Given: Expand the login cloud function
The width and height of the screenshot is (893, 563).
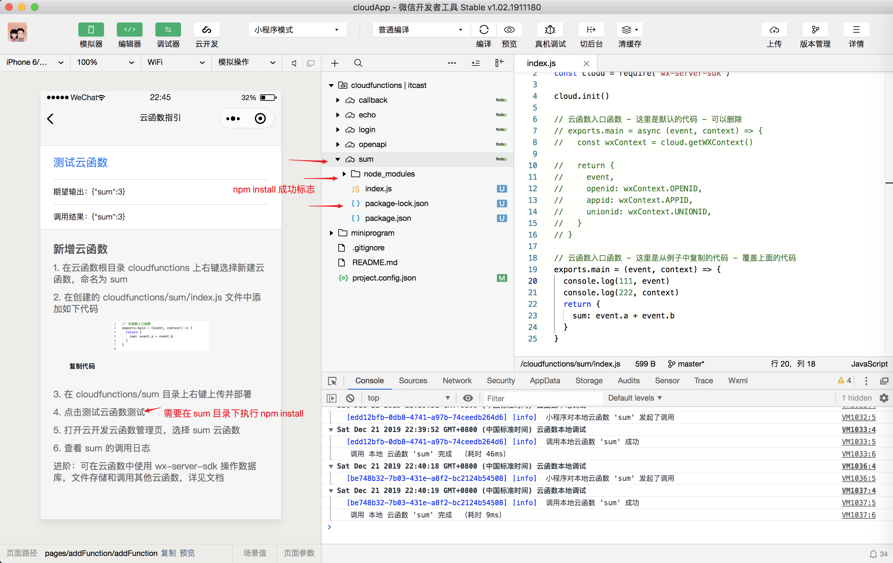Looking at the screenshot, I should pyautogui.click(x=338, y=130).
